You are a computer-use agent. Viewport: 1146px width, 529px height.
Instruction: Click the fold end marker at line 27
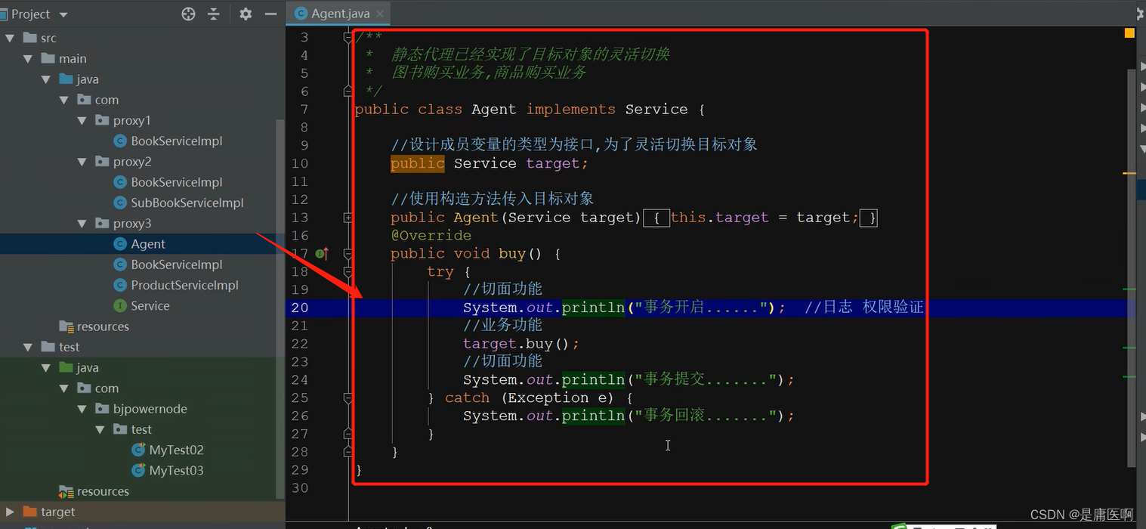click(348, 434)
